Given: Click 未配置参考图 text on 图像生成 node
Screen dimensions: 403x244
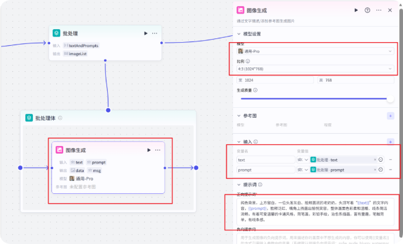Looking at the screenshot, I should click(82, 187).
